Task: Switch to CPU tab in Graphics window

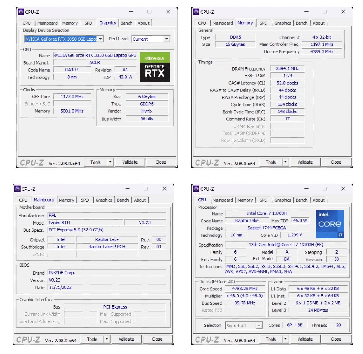Action: click(x=27, y=23)
